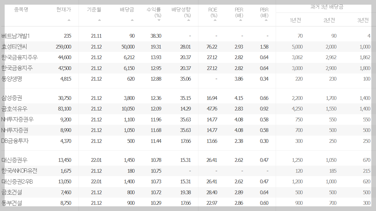Select the 3,062 past dividend cell
Screen dimensions: 376x211
point(297,58)
